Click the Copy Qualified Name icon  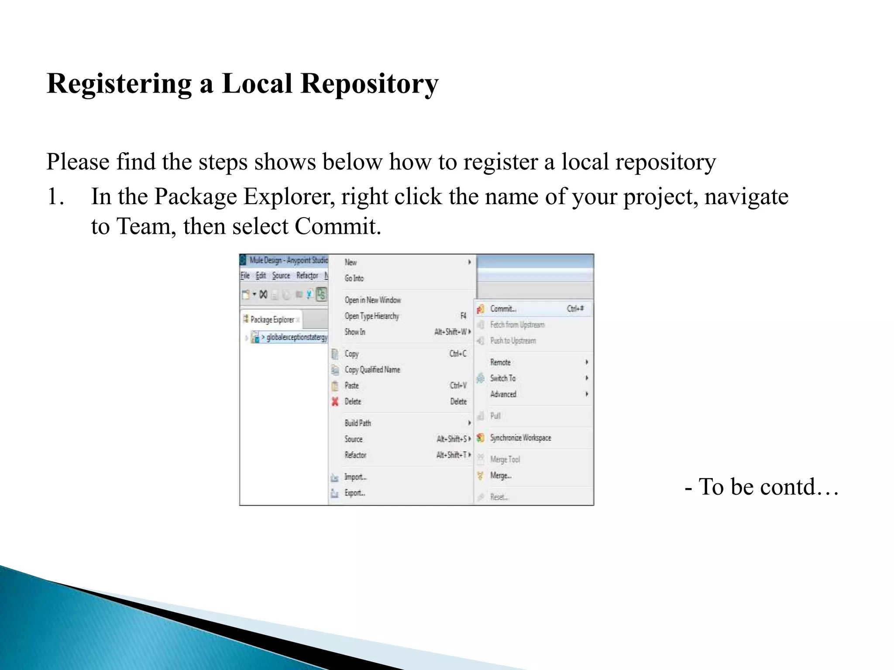point(335,370)
